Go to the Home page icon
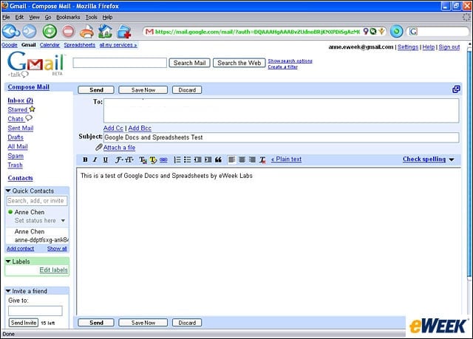Screen dimensions: 473x339 click(105, 31)
